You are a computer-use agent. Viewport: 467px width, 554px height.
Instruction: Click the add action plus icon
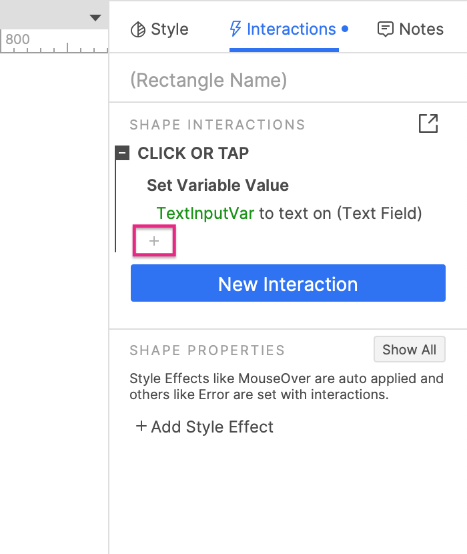tap(154, 241)
